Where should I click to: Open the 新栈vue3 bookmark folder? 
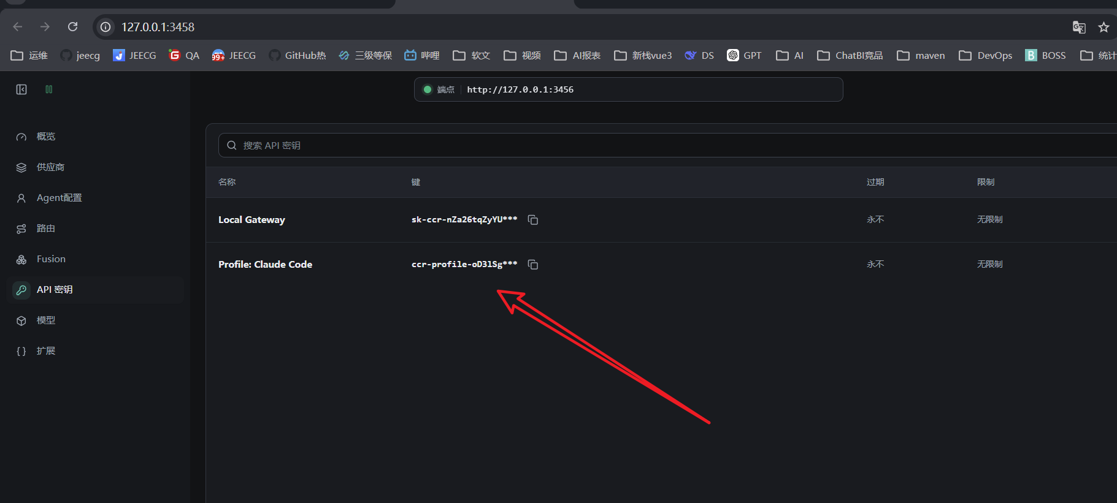click(x=643, y=56)
